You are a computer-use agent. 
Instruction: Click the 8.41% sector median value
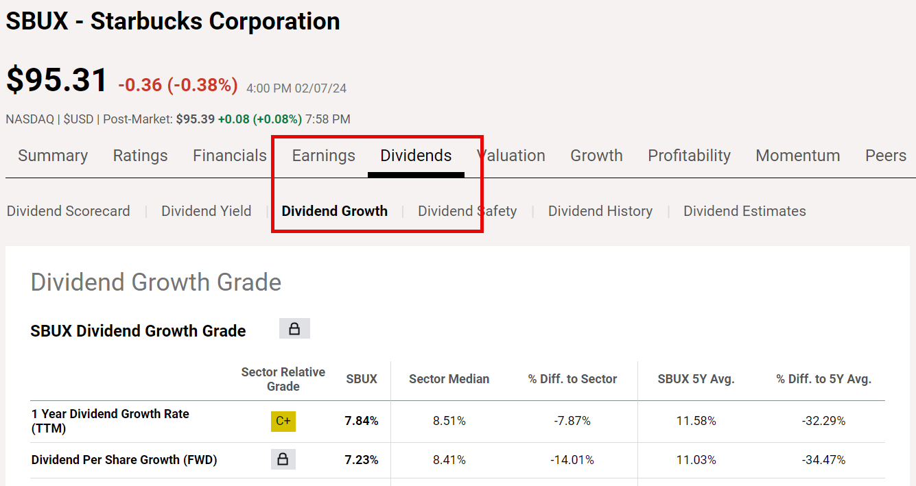(449, 460)
